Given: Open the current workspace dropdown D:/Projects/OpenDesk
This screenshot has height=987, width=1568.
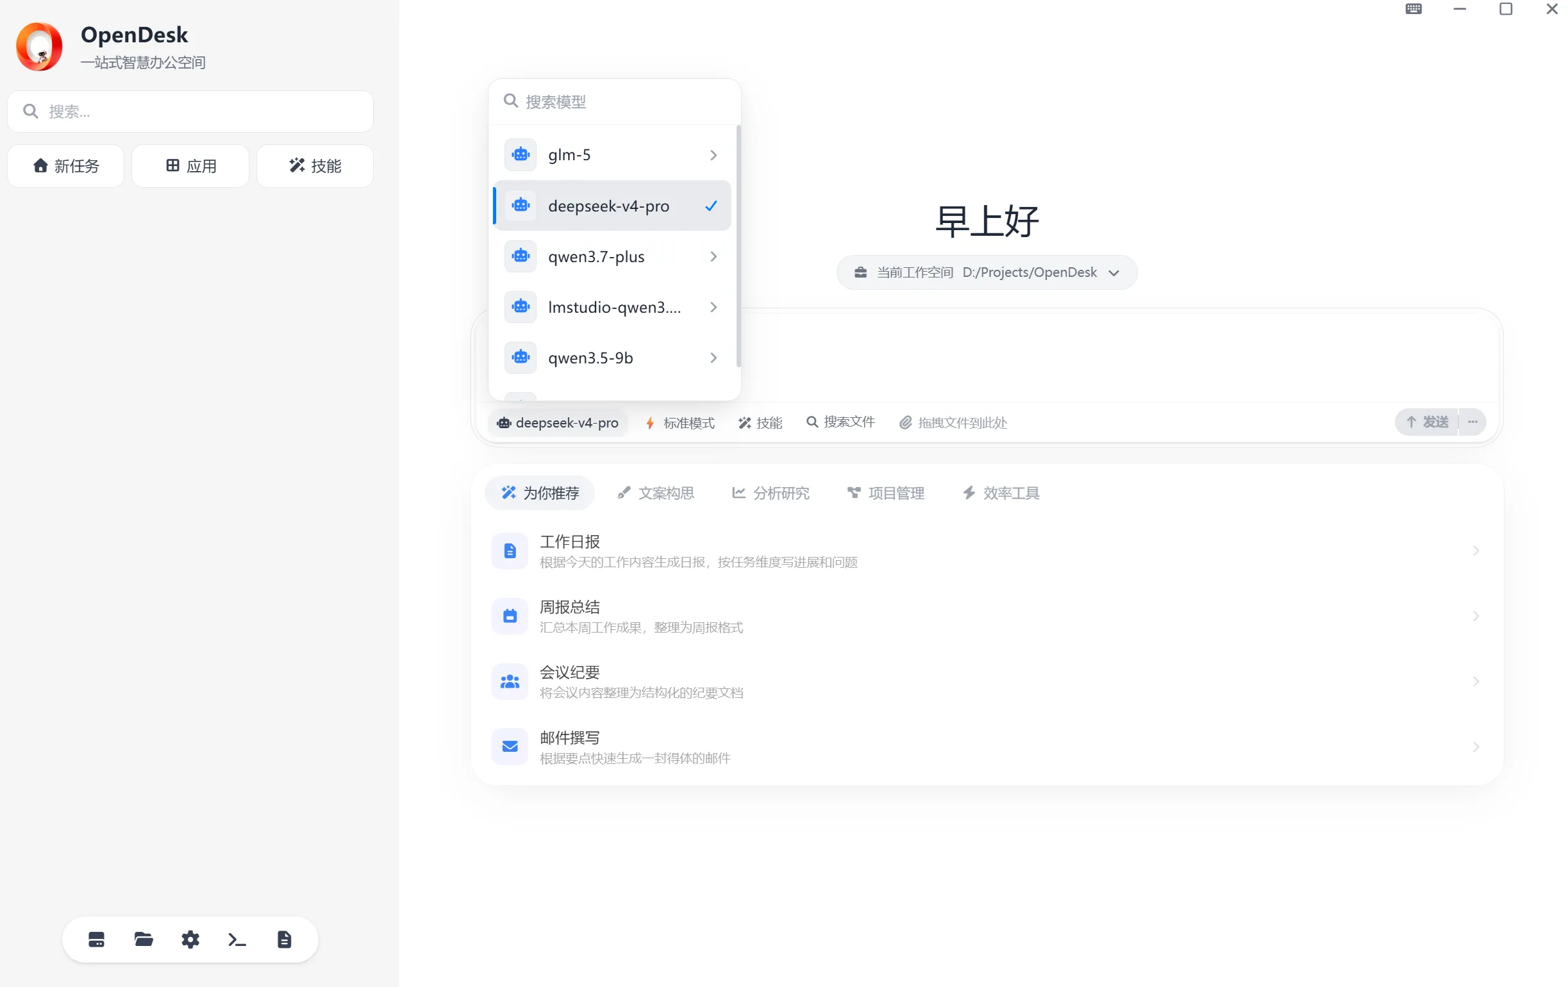Looking at the screenshot, I should pos(987,272).
